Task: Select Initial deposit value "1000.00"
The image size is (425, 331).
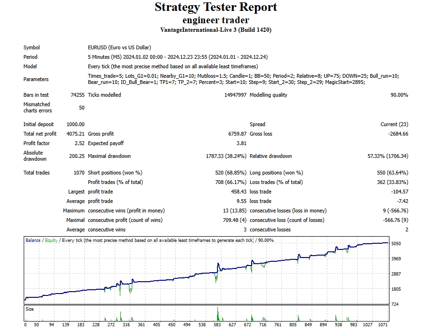Action: [x=75, y=124]
